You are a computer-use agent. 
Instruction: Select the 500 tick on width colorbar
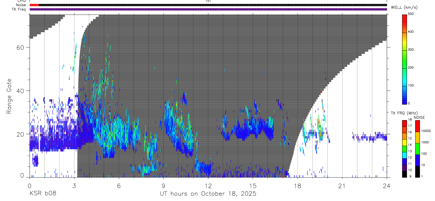pyautogui.click(x=411, y=14)
